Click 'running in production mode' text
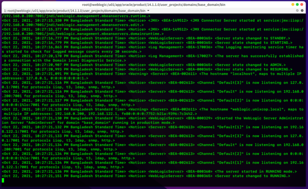 point(142,123)
